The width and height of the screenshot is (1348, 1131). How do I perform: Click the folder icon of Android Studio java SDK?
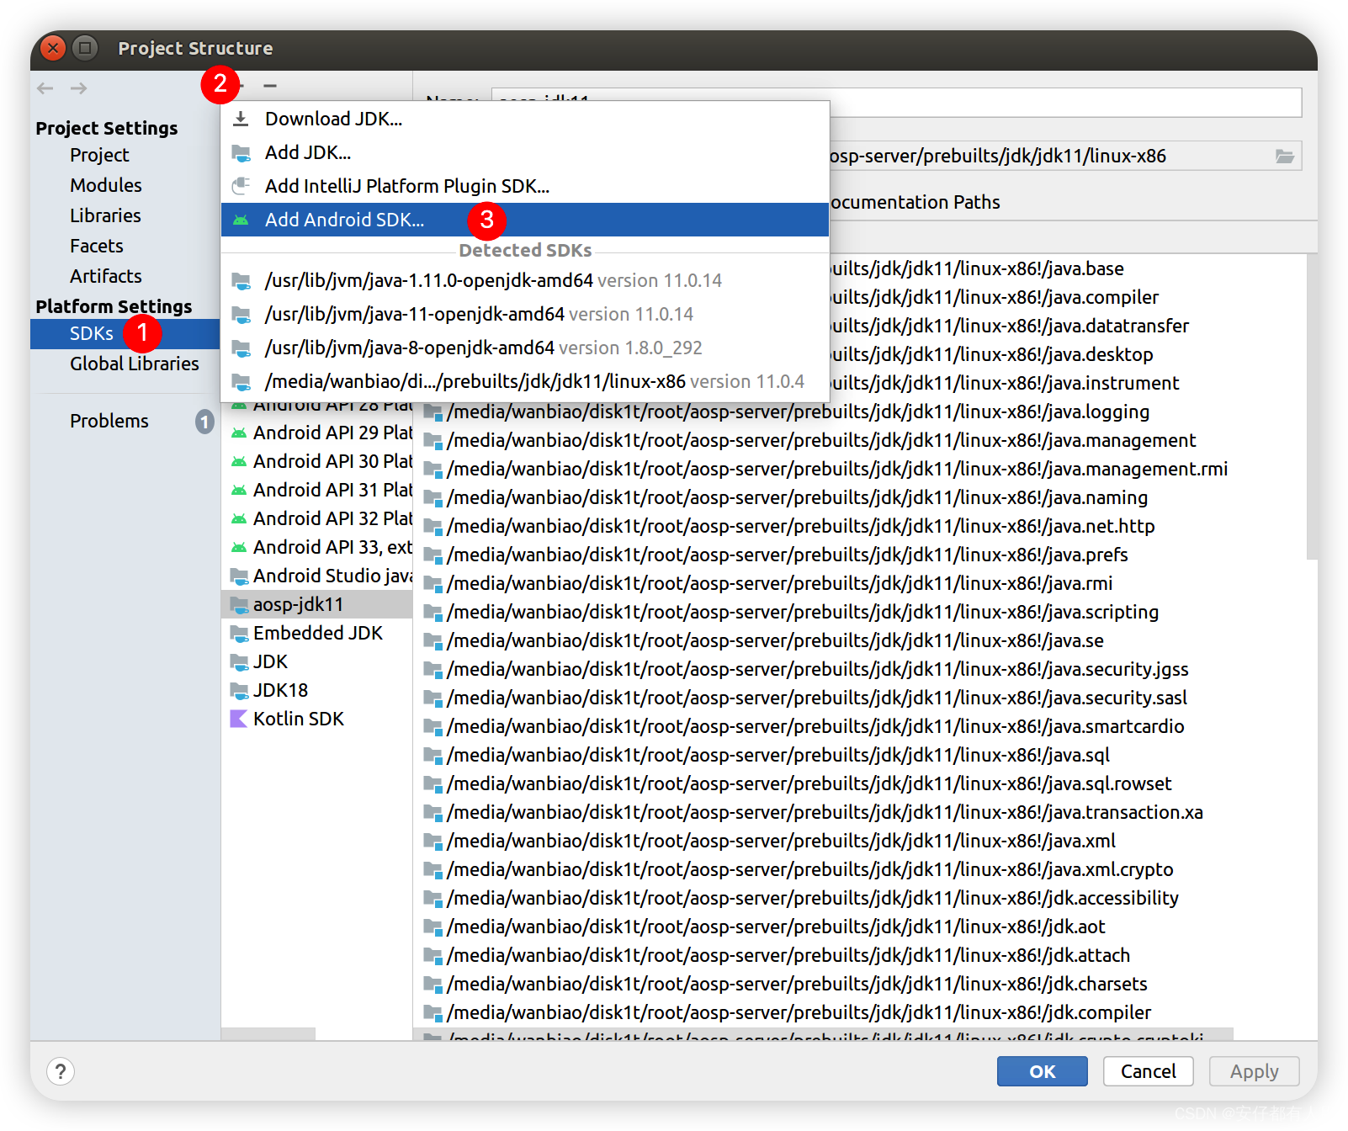coord(239,576)
